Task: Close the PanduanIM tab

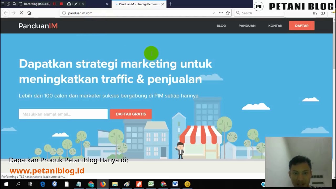Action: [162, 4]
